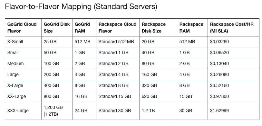Select the Standard 2 GB flavor cell
Screen dimensions: 262x126
click(x=118, y=64)
